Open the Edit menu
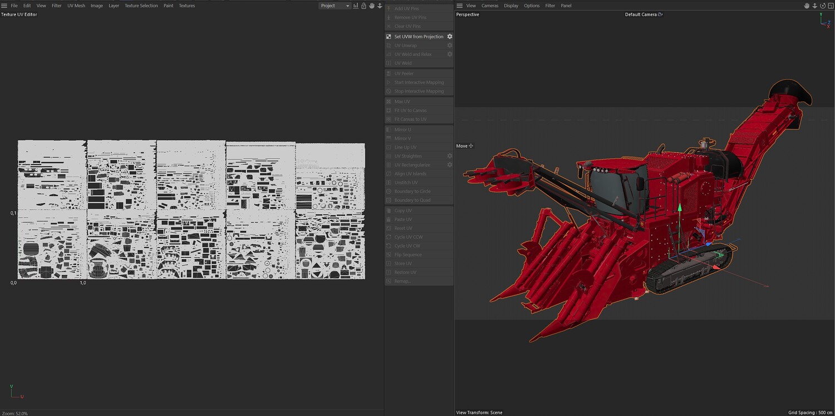 [27, 6]
